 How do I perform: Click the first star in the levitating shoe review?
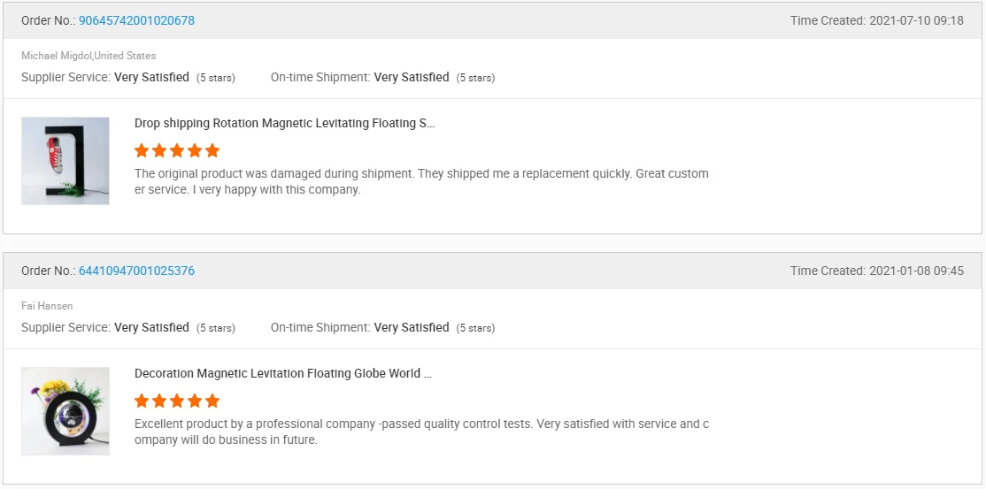tap(142, 150)
